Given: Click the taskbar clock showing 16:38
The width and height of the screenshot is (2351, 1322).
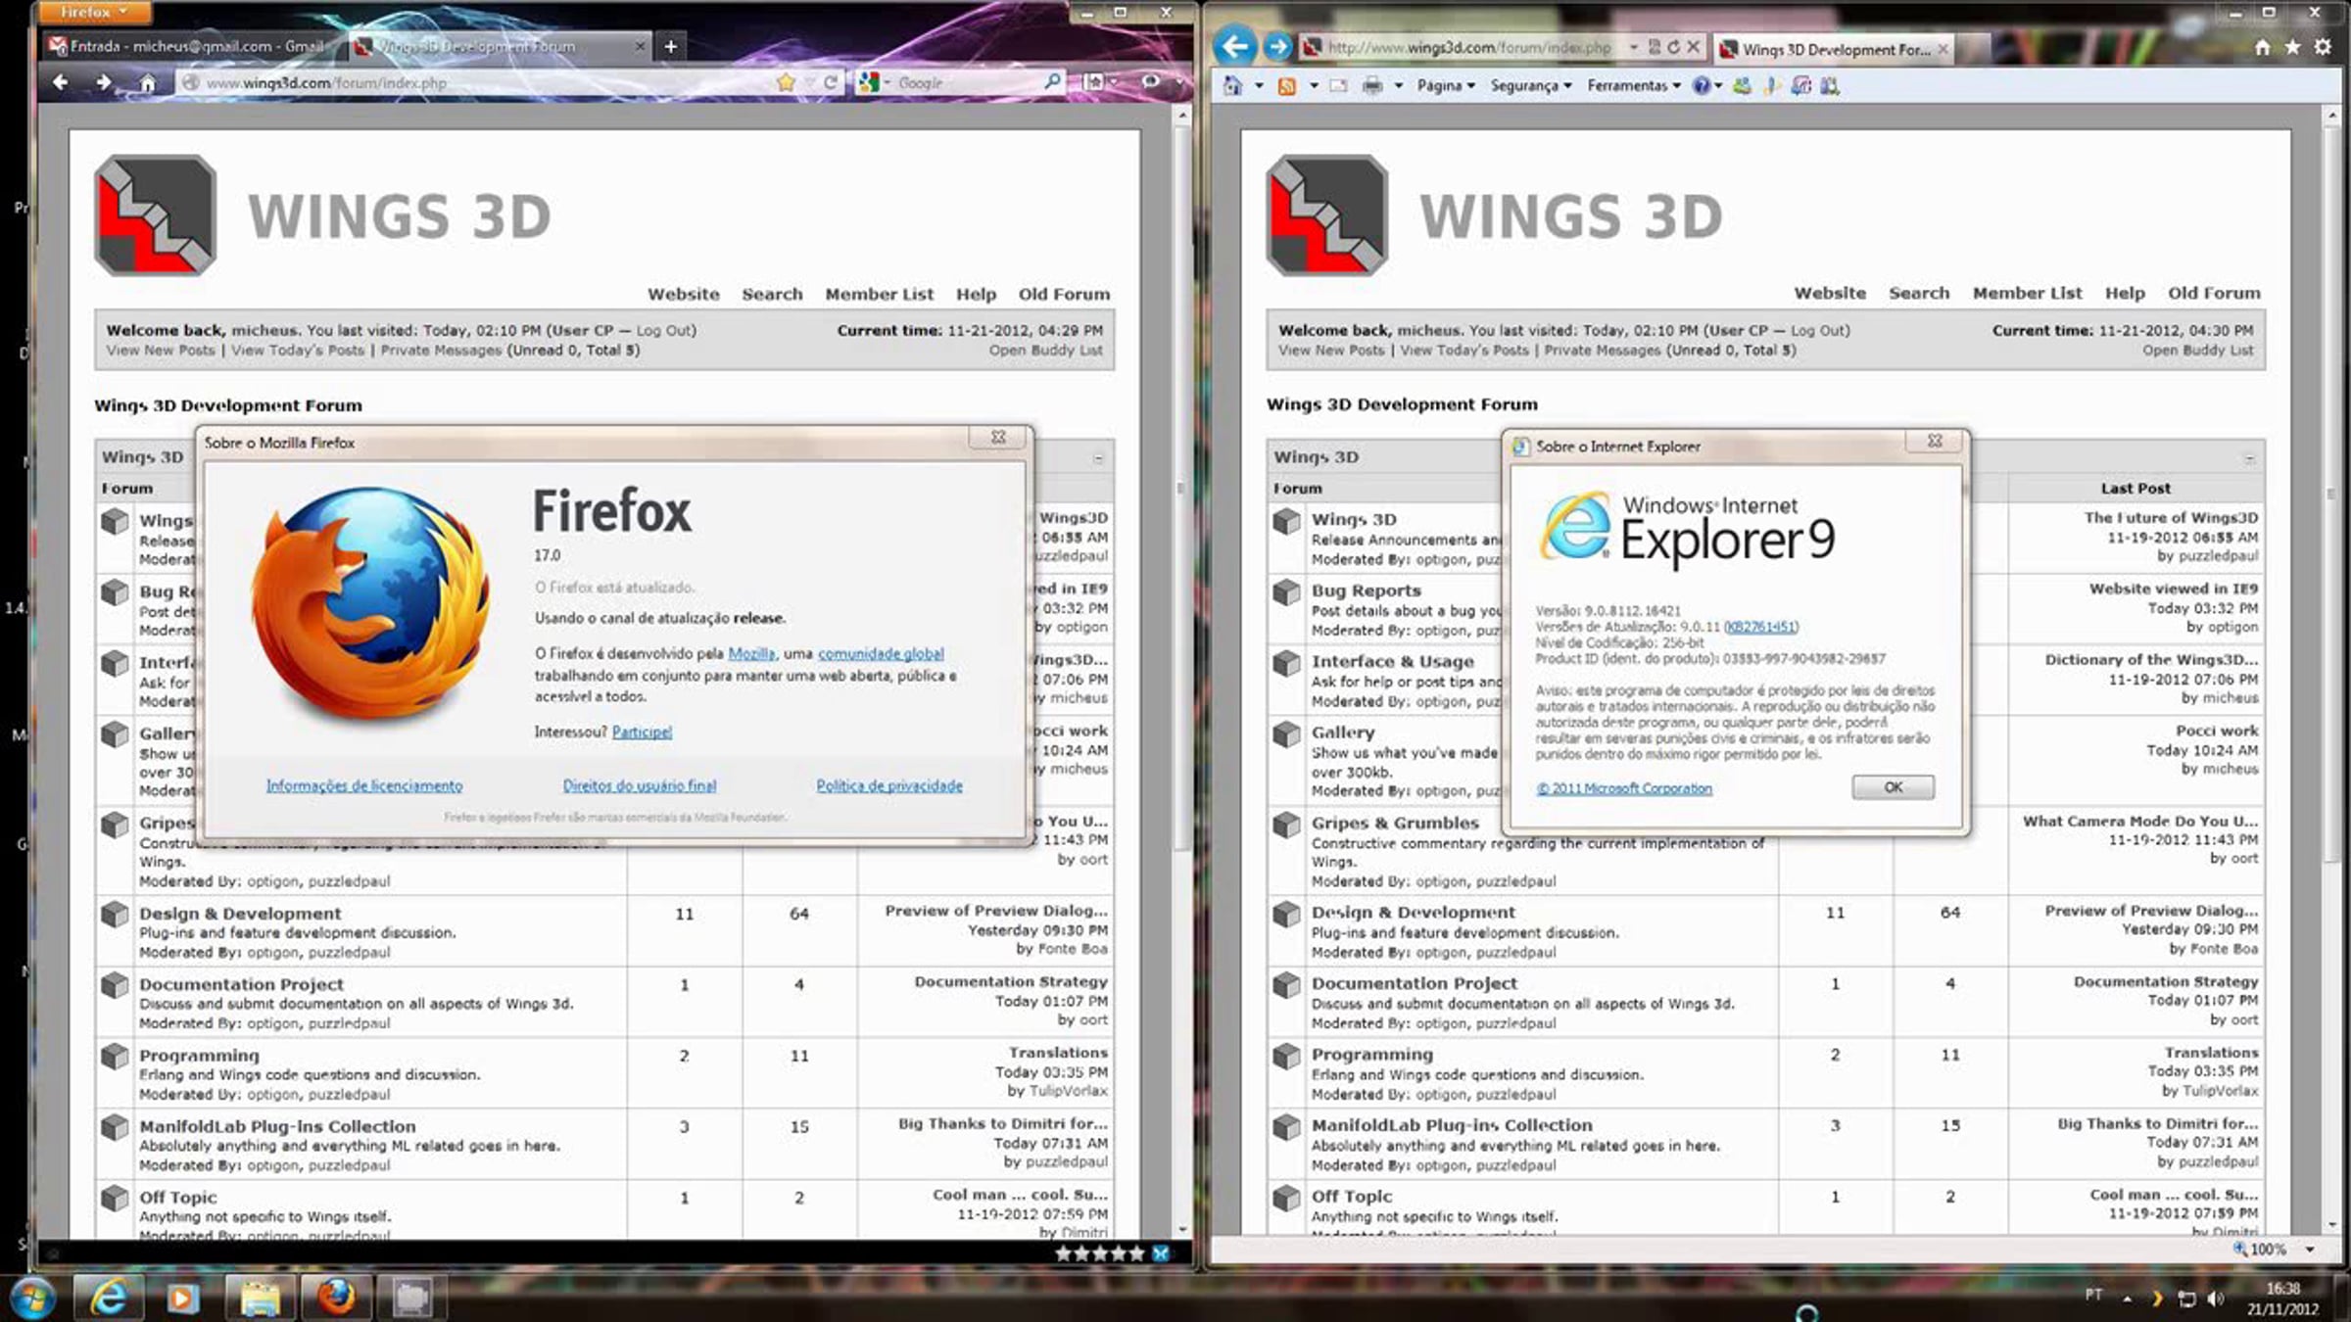Looking at the screenshot, I should pyautogui.click(x=2282, y=1298).
